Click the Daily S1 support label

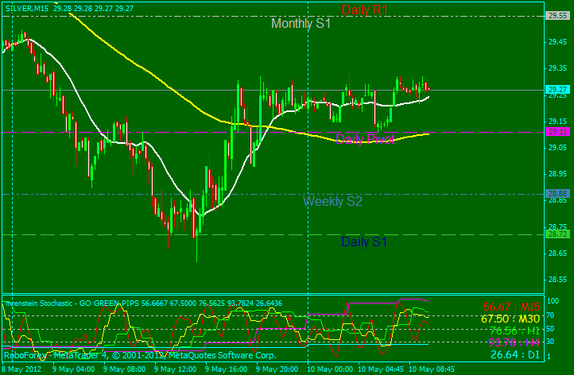pyautogui.click(x=363, y=242)
